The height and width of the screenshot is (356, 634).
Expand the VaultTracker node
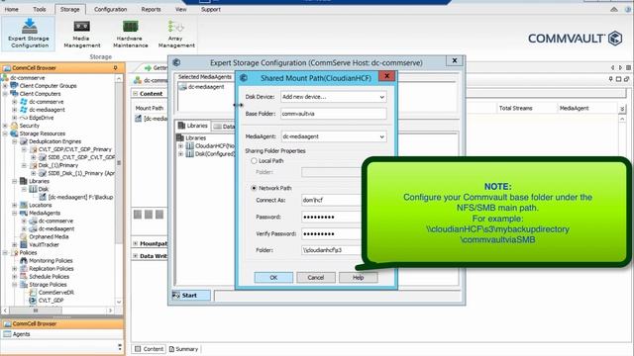[x=15, y=245]
